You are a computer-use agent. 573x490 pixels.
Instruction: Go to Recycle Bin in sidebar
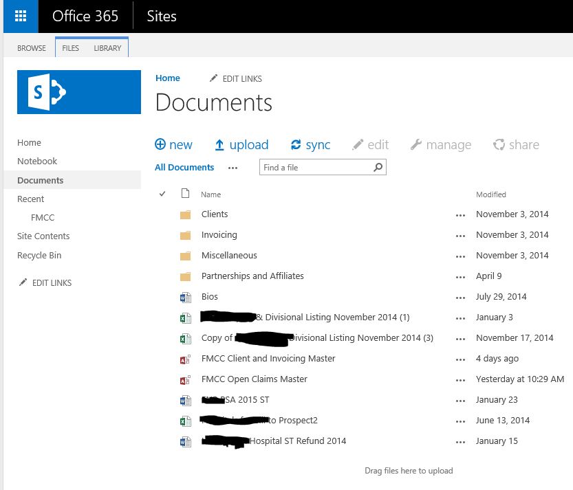[x=39, y=255]
